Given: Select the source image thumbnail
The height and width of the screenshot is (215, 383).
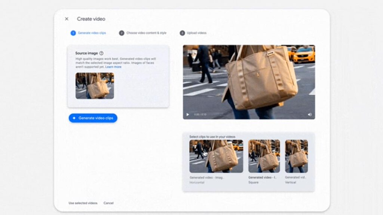Looking at the screenshot, I should [x=95, y=85].
